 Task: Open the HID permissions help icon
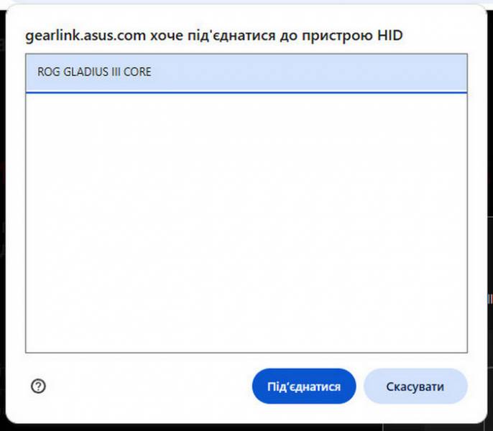[x=39, y=386]
